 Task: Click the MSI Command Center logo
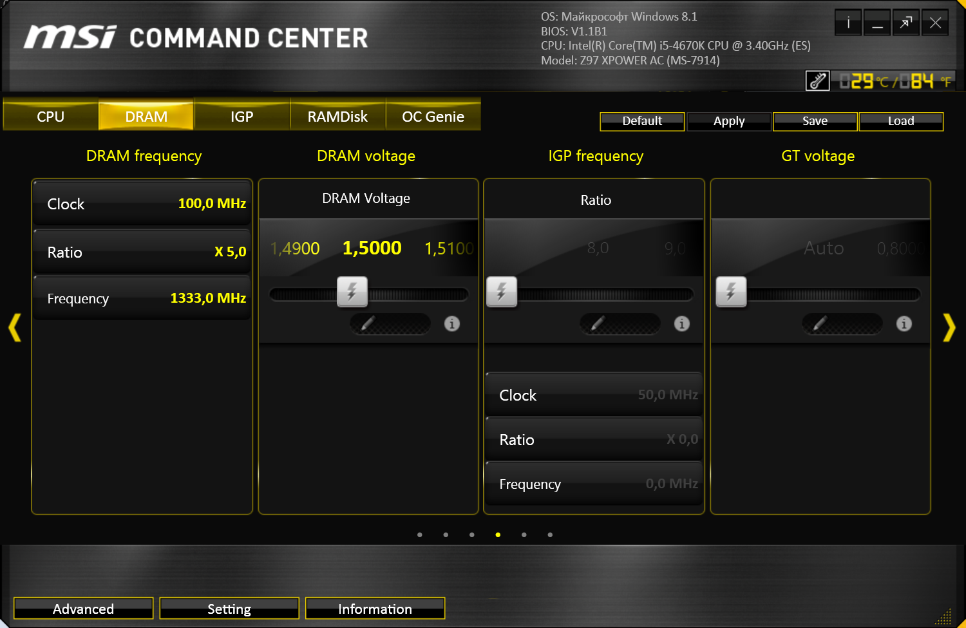196,38
